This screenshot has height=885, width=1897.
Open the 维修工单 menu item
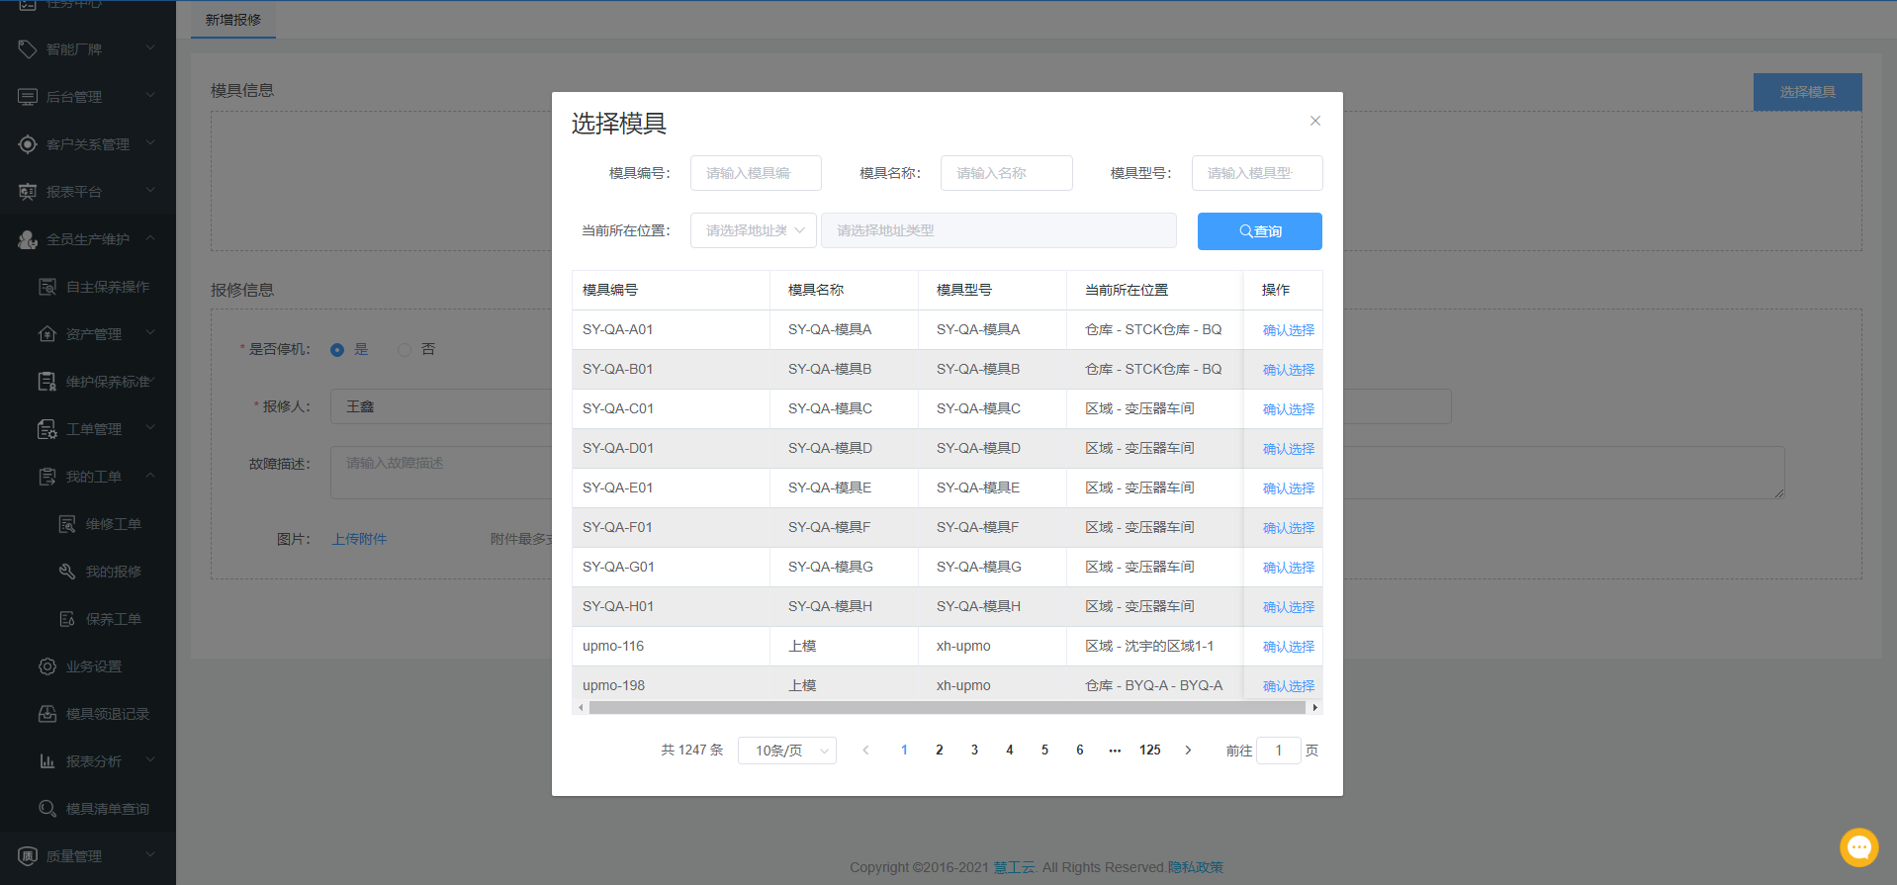pos(113,524)
